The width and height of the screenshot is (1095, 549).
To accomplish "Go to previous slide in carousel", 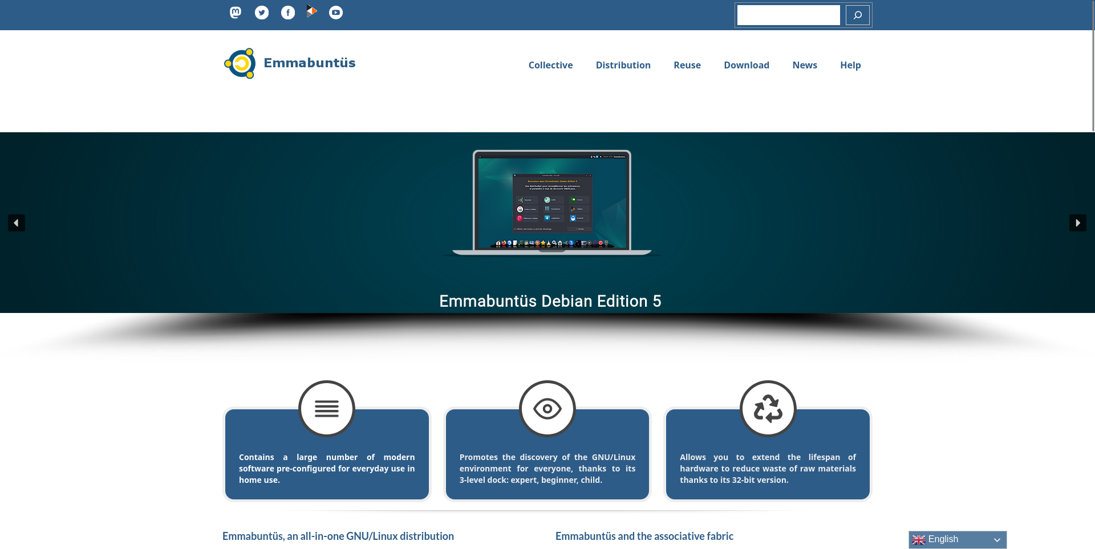I will point(17,223).
